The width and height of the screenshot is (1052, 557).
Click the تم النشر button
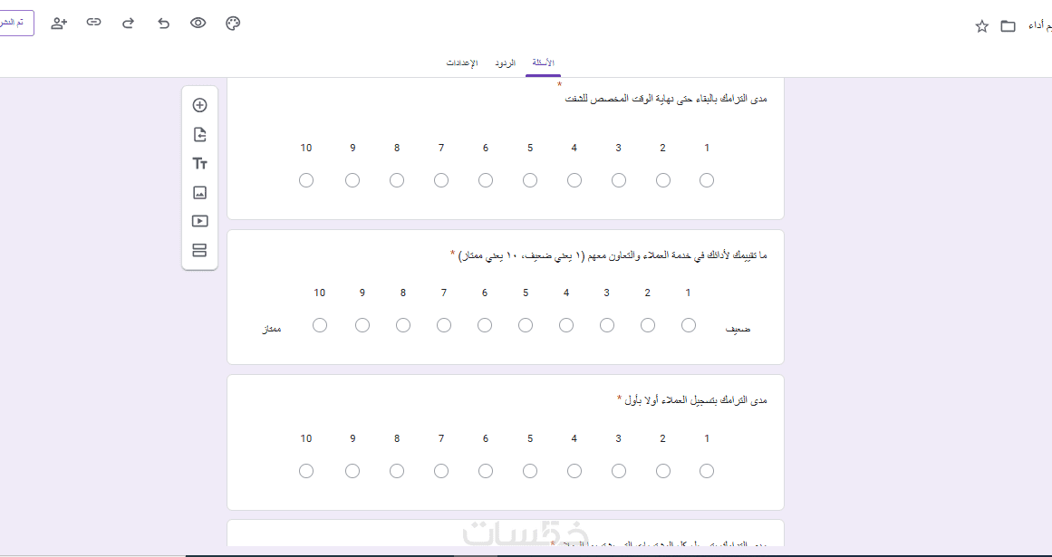(x=16, y=23)
